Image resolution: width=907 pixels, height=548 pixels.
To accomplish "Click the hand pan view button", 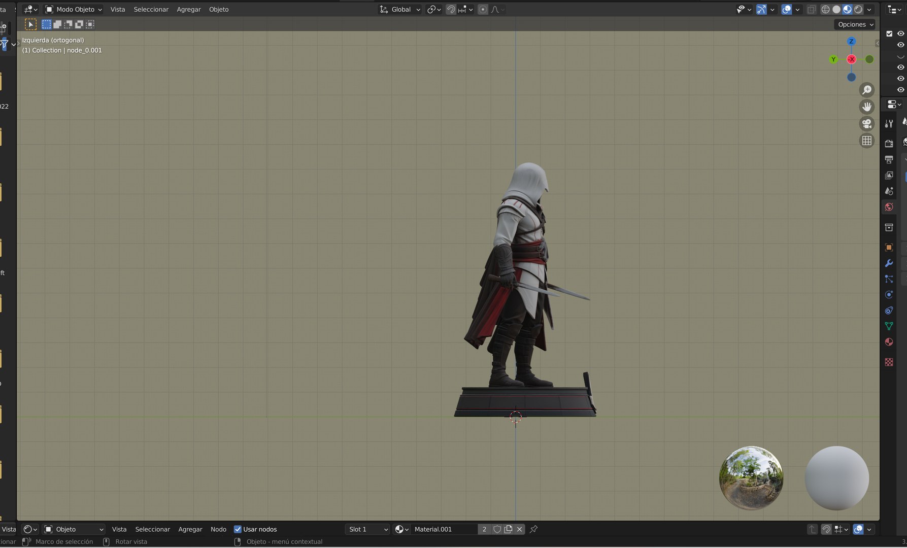I will coord(867,107).
